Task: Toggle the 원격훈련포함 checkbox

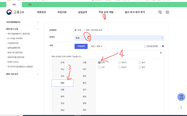Action: pyautogui.click(x=145, y=46)
